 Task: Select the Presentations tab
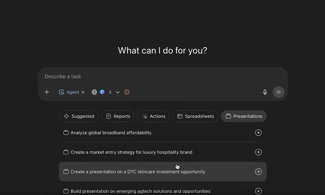244,116
